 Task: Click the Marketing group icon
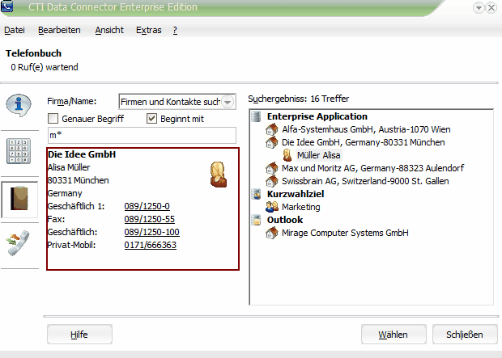click(273, 207)
